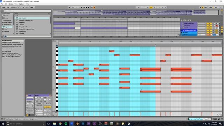Toggle browser show/hide round button
224x126 pixels.
(x=2, y=10)
